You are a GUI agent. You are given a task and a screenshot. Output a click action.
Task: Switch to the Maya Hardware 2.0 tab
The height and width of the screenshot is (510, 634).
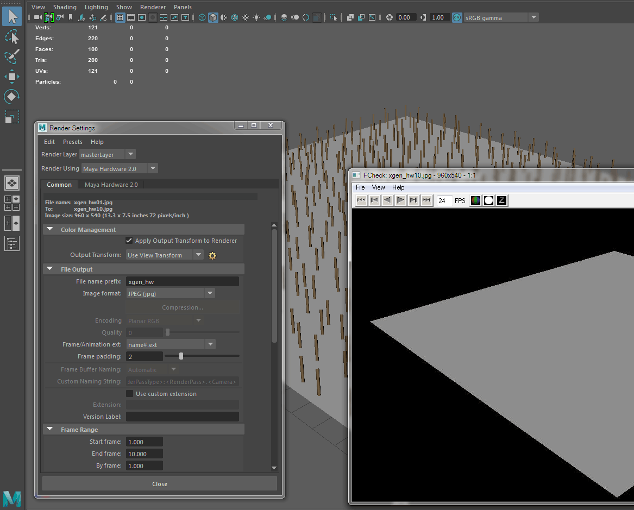(111, 185)
